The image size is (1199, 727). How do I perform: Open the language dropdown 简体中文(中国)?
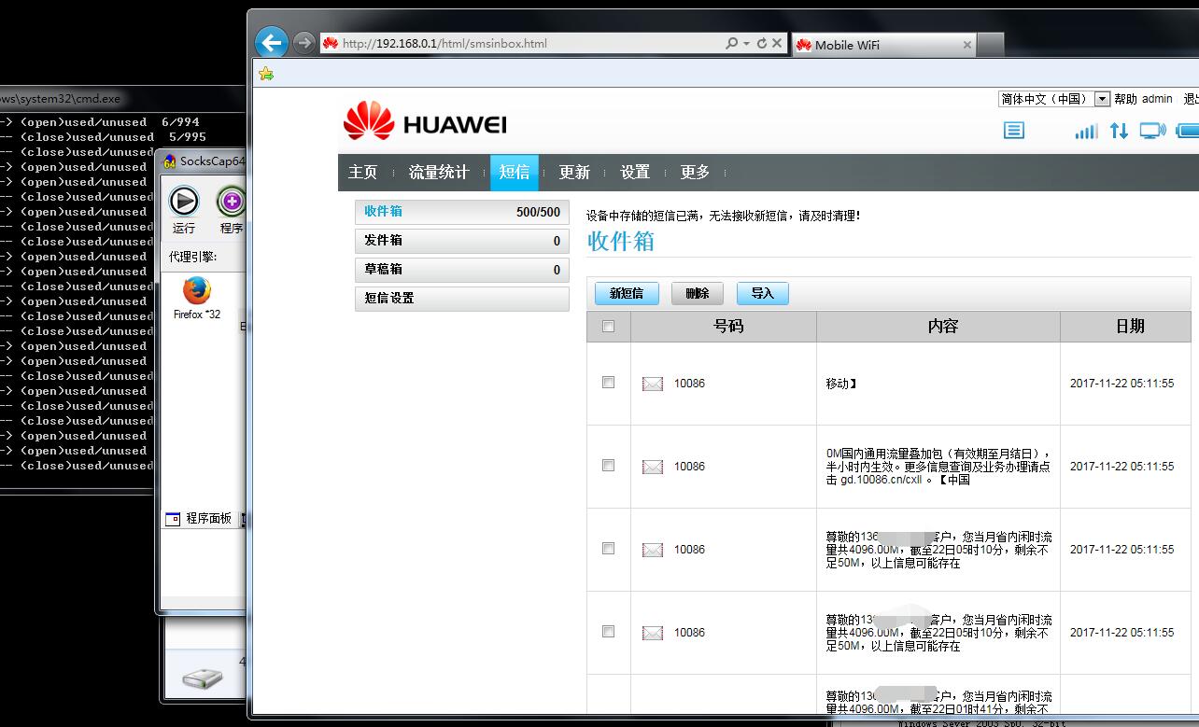point(1054,99)
